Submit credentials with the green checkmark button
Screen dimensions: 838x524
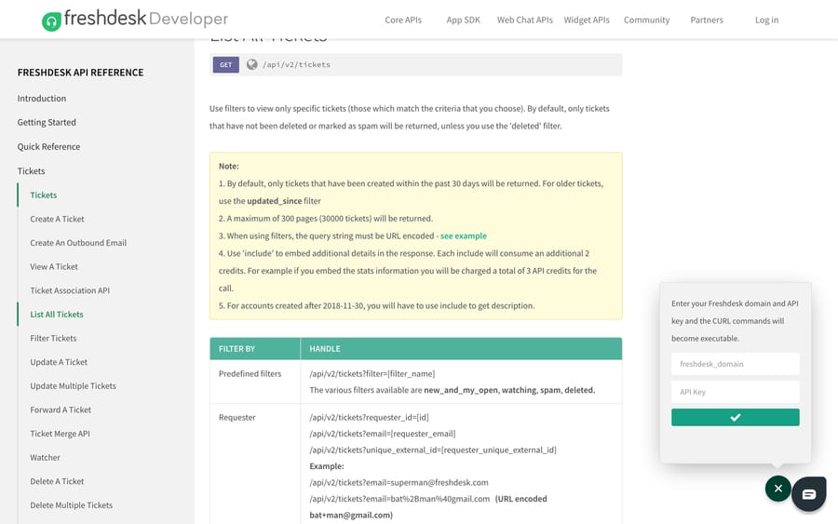point(736,417)
